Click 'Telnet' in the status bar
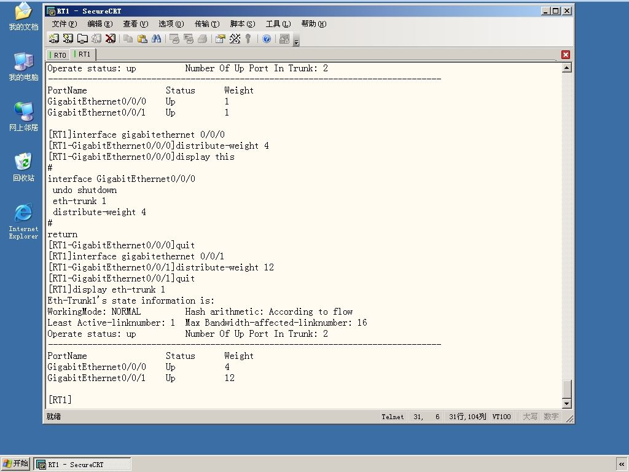The height and width of the screenshot is (472, 629). pos(393,417)
